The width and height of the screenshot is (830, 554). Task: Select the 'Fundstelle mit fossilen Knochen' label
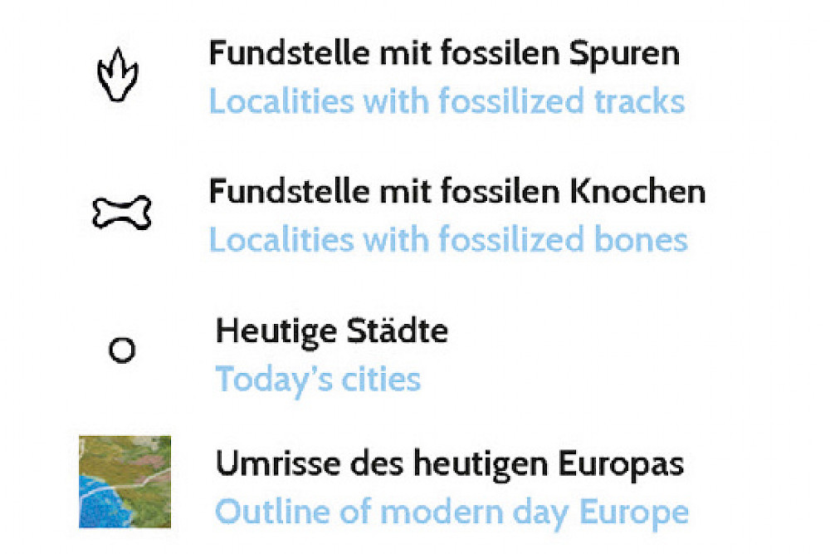[456, 192]
